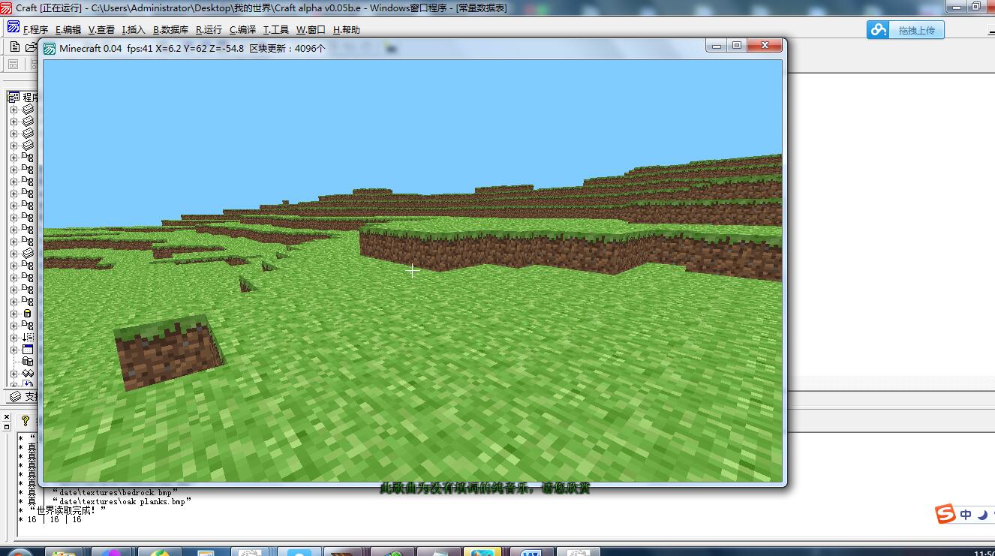Viewport: 995px width, 556px height.
Task: Click the Sogou S input method icon
Action: pos(945,514)
